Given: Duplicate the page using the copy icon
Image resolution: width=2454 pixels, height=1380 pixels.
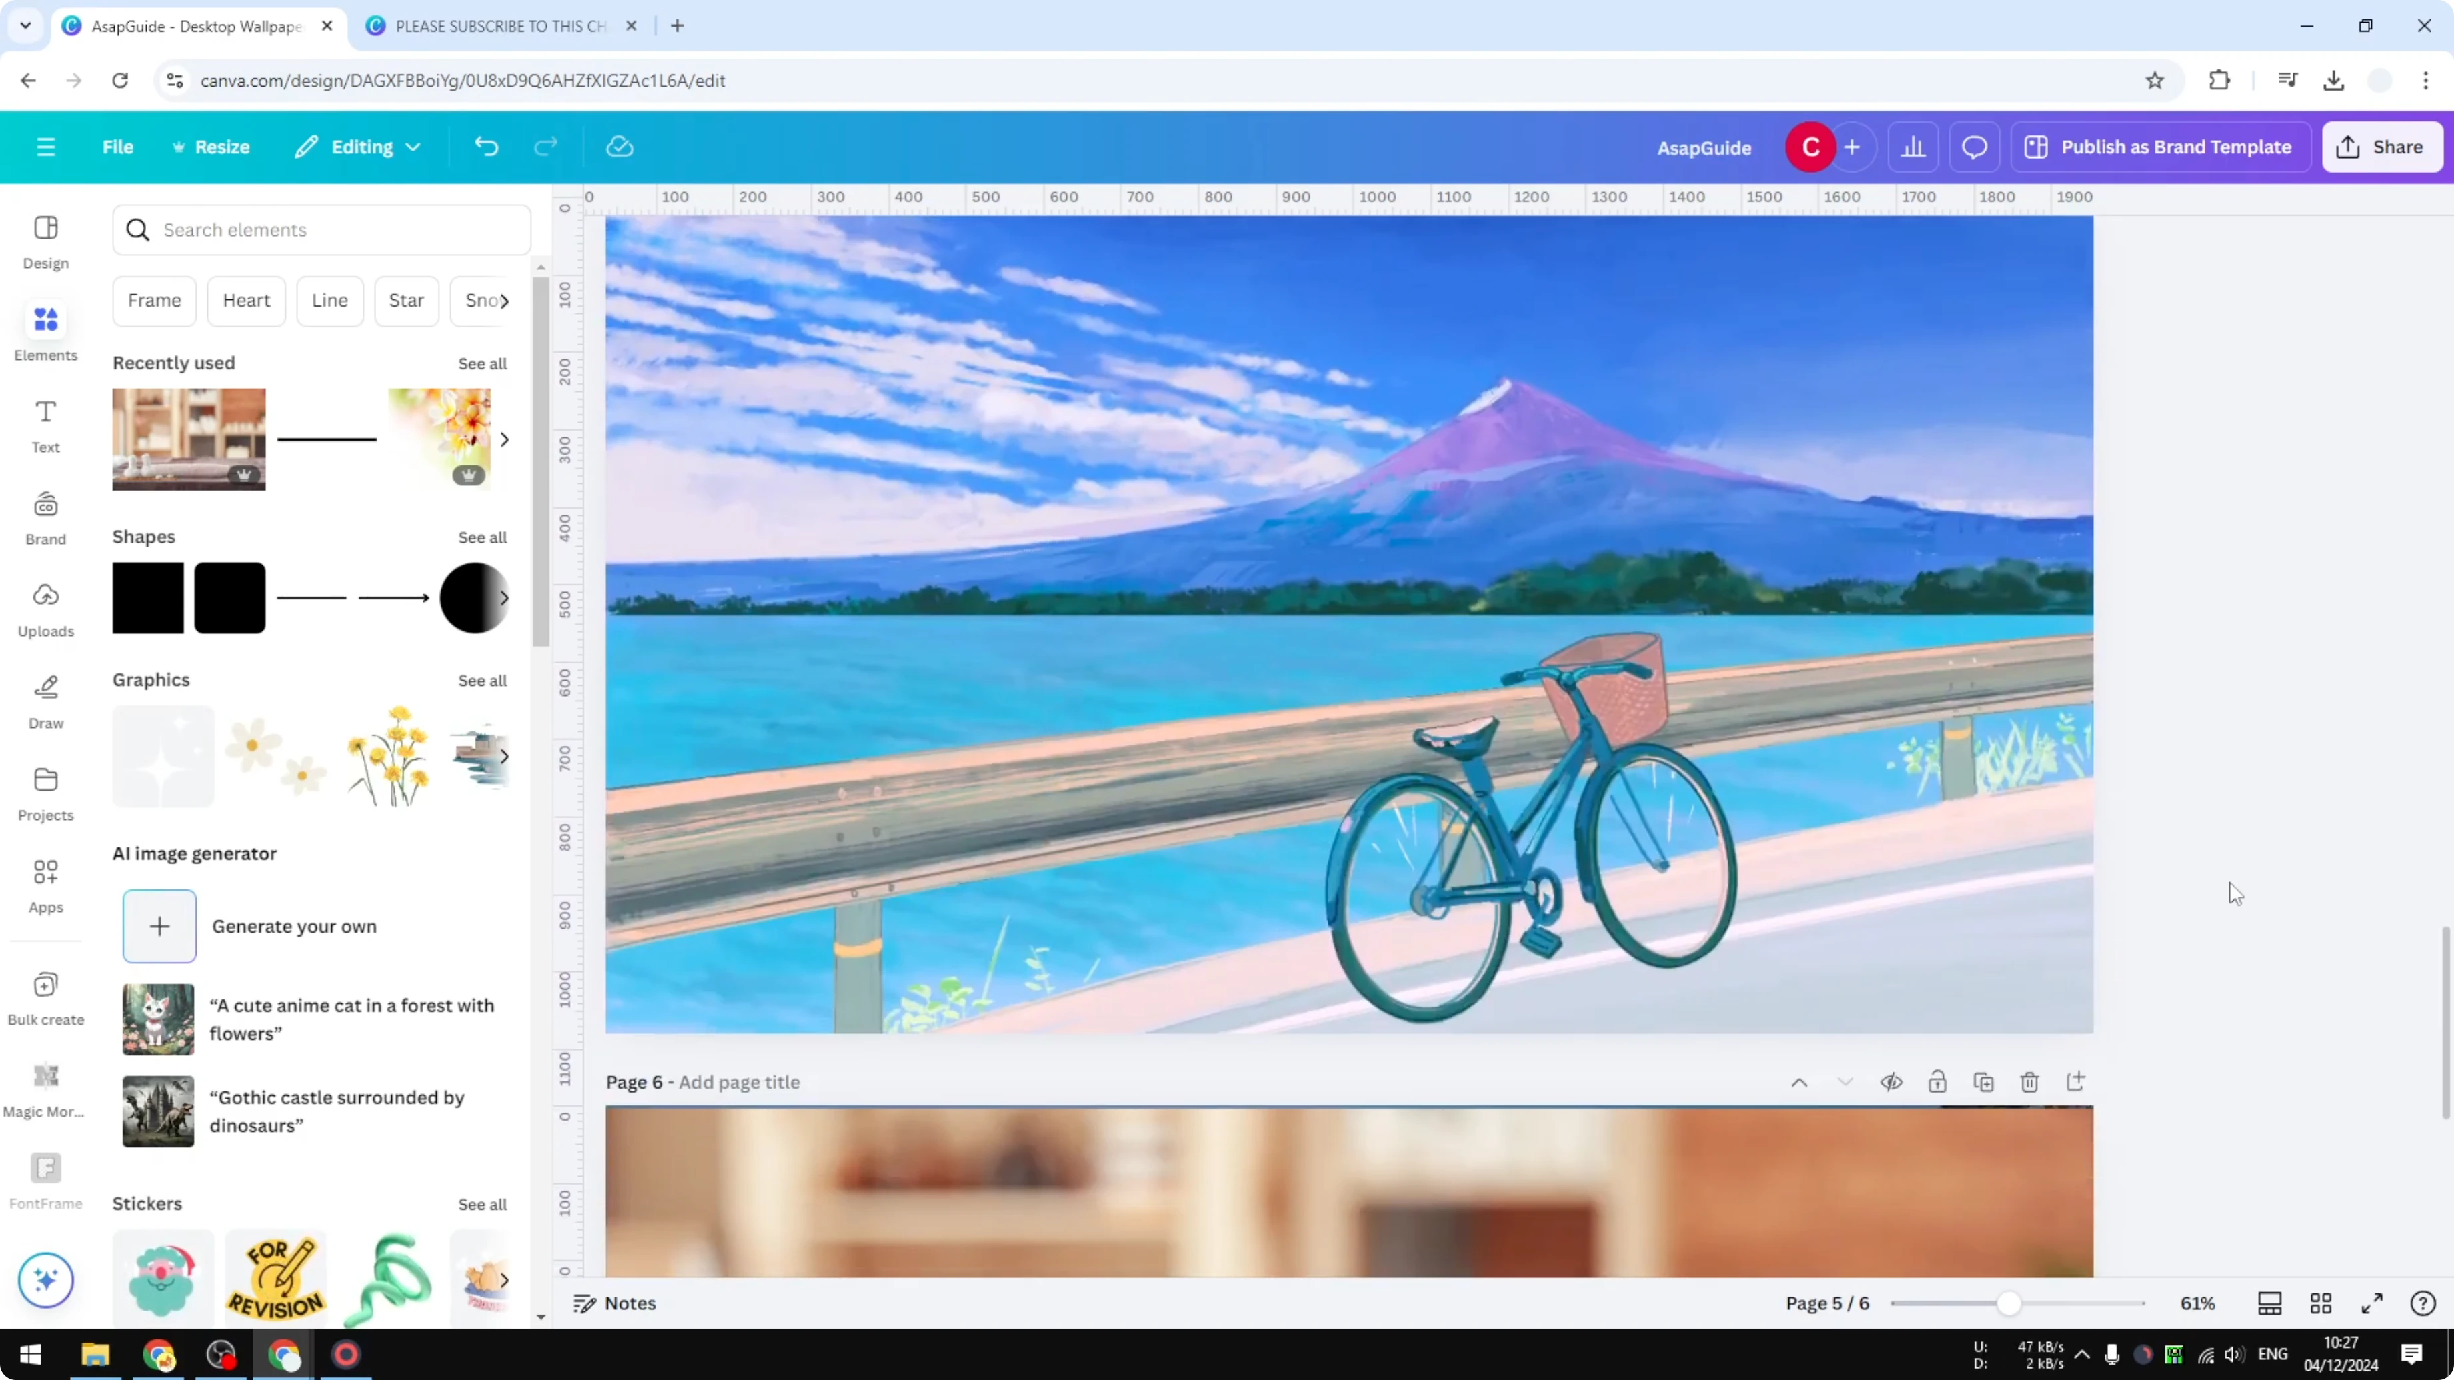Looking at the screenshot, I should [x=1983, y=1082].
